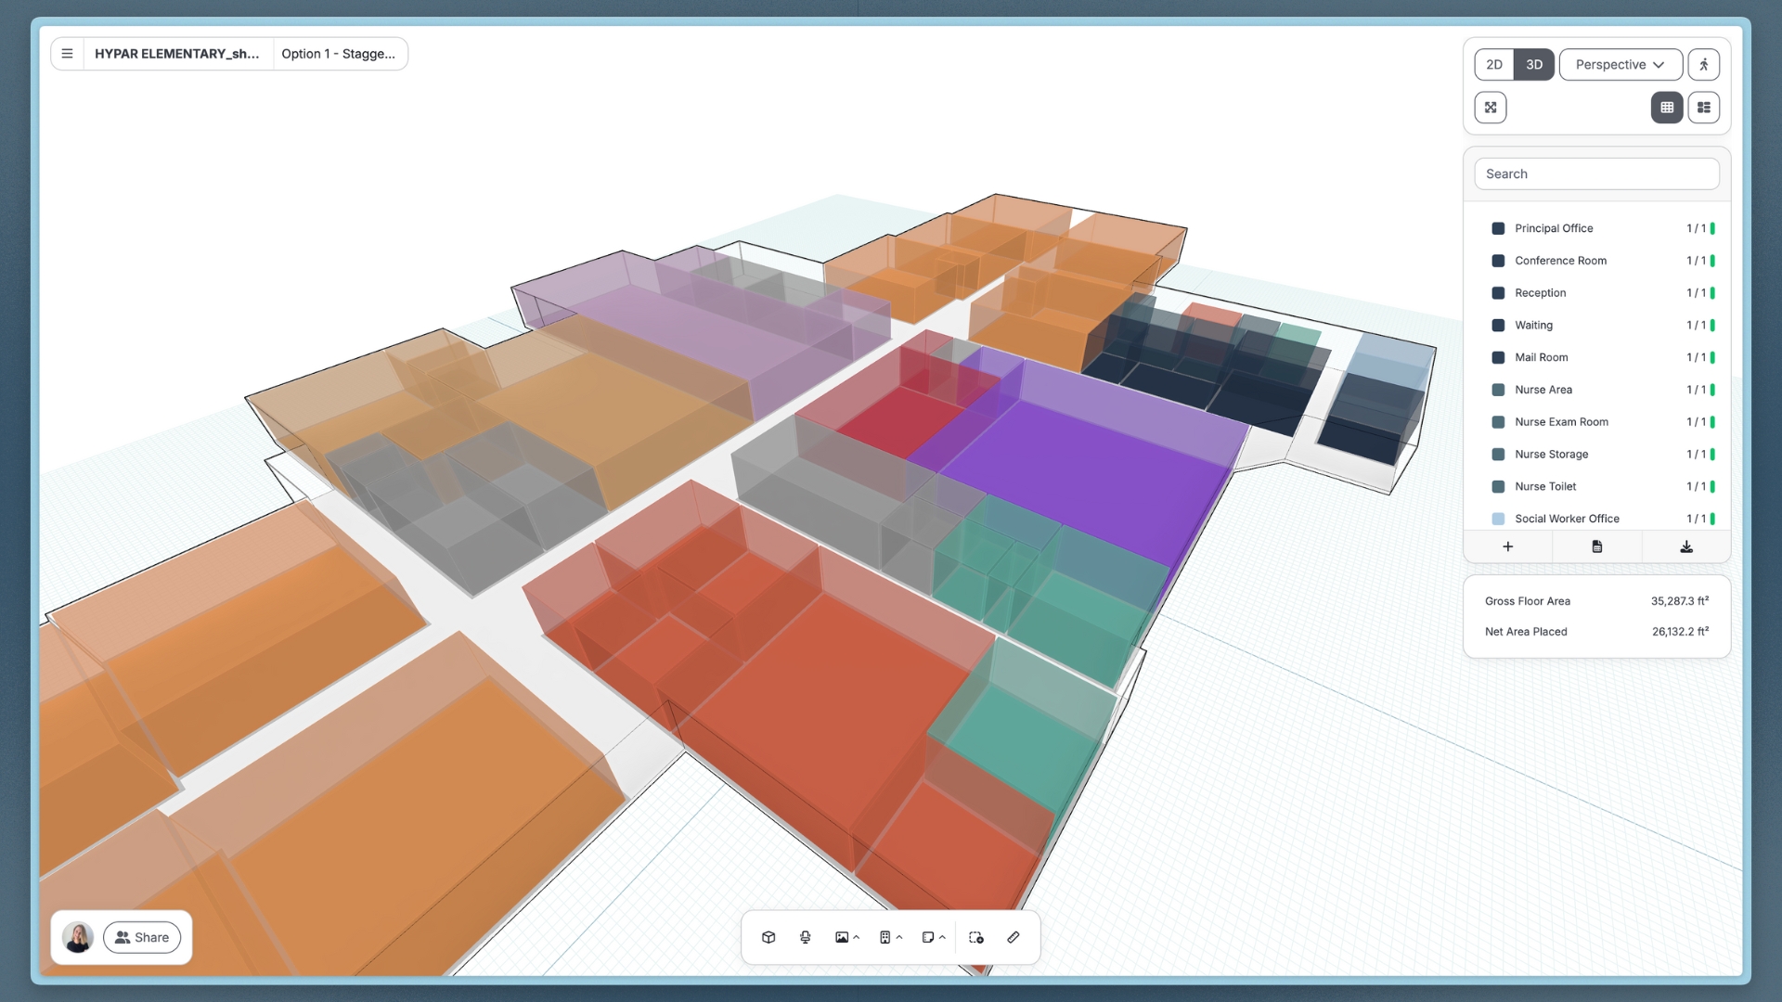Open the Option 1 - Stagge... tab

[338, 54]
